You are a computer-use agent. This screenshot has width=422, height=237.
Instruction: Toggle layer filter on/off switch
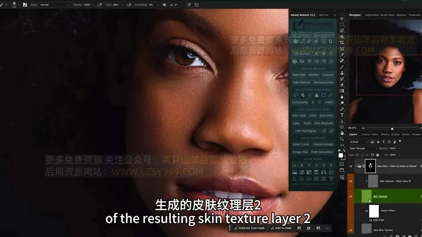coord(400,141)
